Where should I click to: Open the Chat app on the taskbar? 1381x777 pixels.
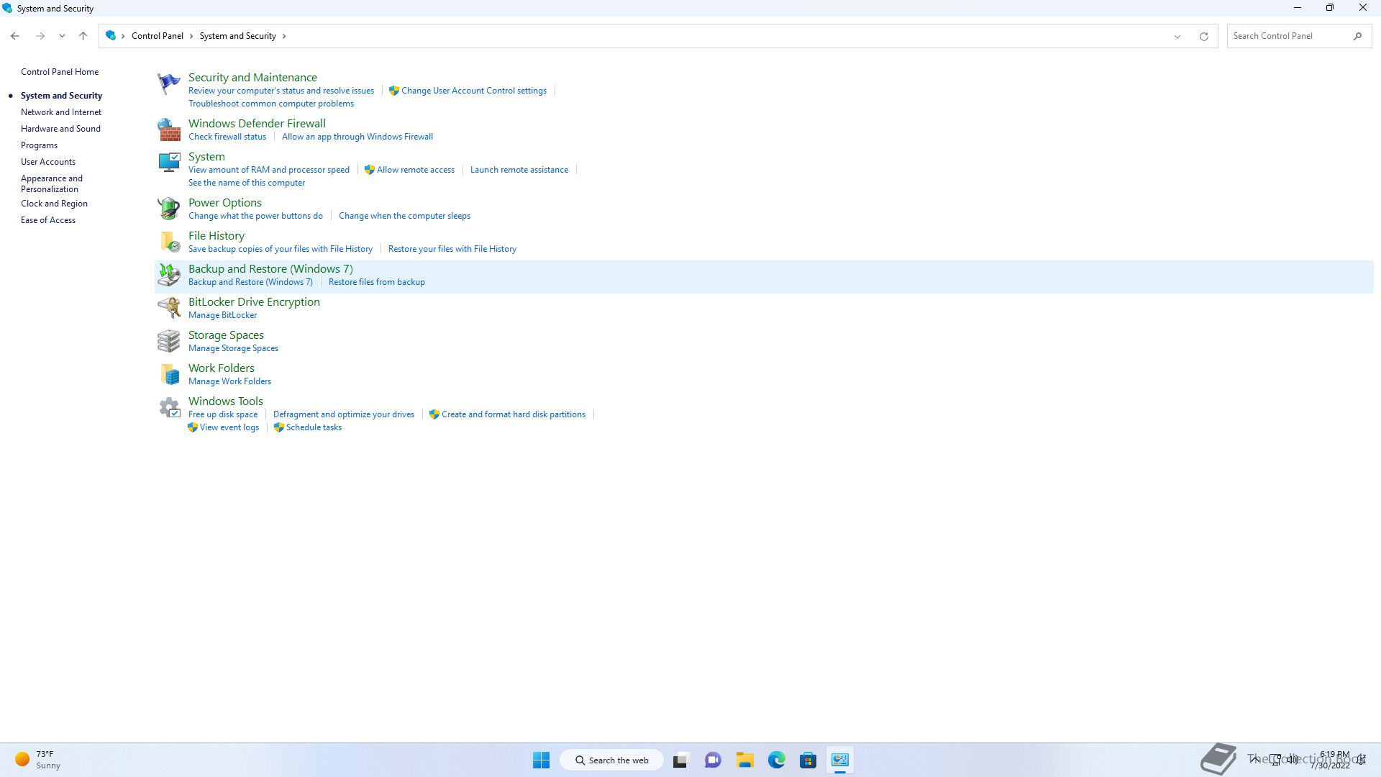click(x=713, y=760)
